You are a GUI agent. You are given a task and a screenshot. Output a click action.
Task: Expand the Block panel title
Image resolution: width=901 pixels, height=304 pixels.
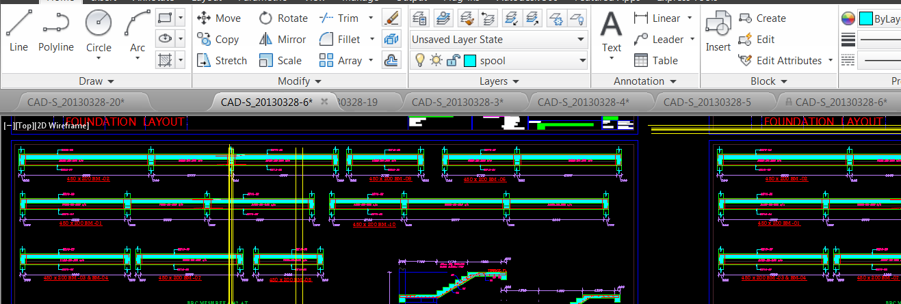pyautogui.click(x=769, y=81)
